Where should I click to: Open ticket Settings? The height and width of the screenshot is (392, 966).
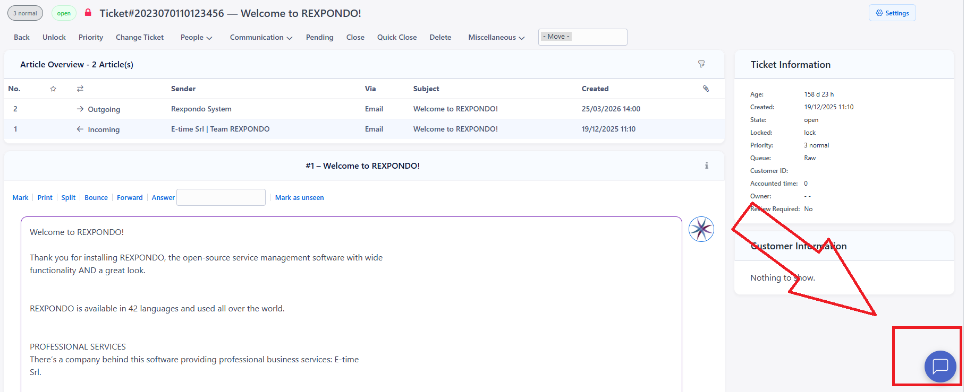coord(892,13)
